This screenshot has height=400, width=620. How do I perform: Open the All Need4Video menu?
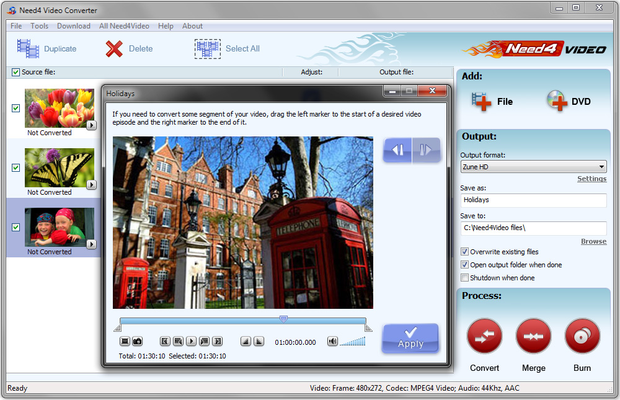pyautogui.click(x=124, y=26)
